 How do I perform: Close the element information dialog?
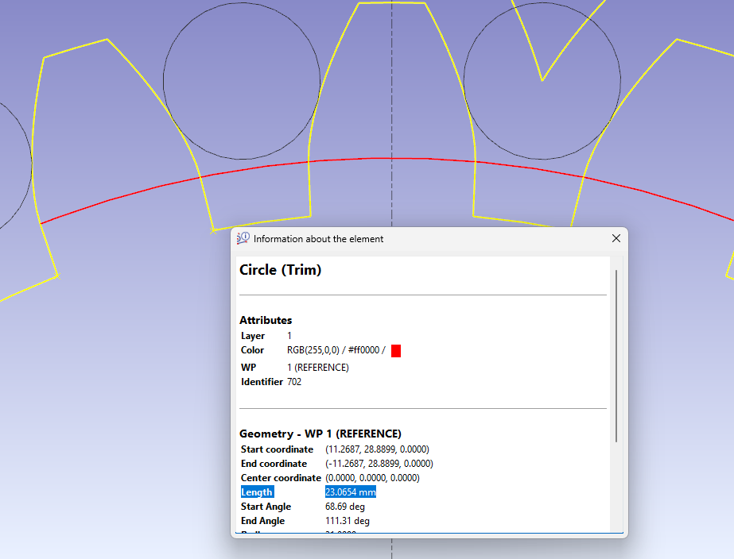tap(616, 238)
